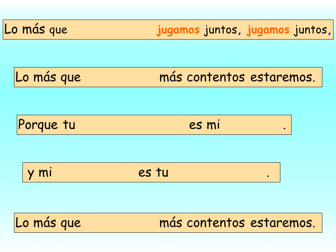
Task: Select the words "es mi"
Action: [x=204, y=125]
